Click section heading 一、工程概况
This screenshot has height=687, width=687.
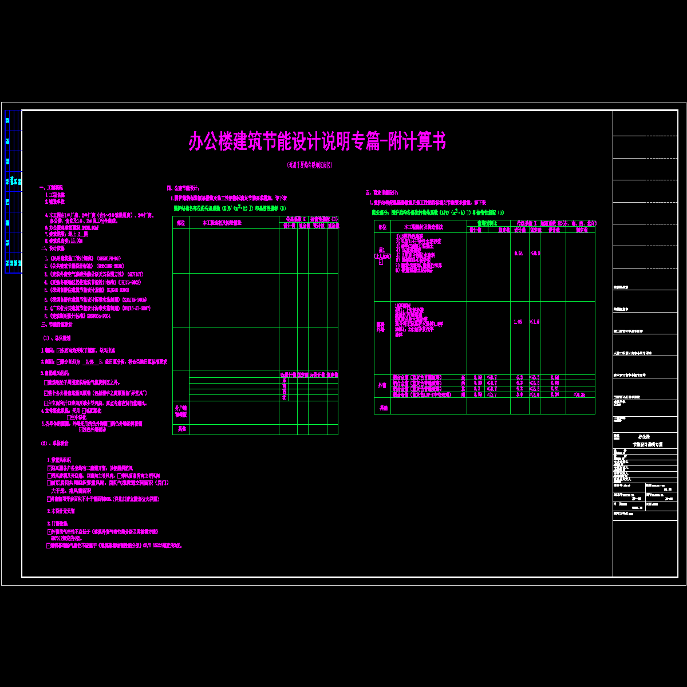(x=51, y=188)
